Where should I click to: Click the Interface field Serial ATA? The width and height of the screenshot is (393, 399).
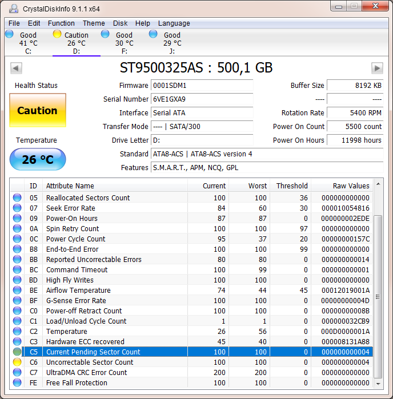[x=202, y=112]
